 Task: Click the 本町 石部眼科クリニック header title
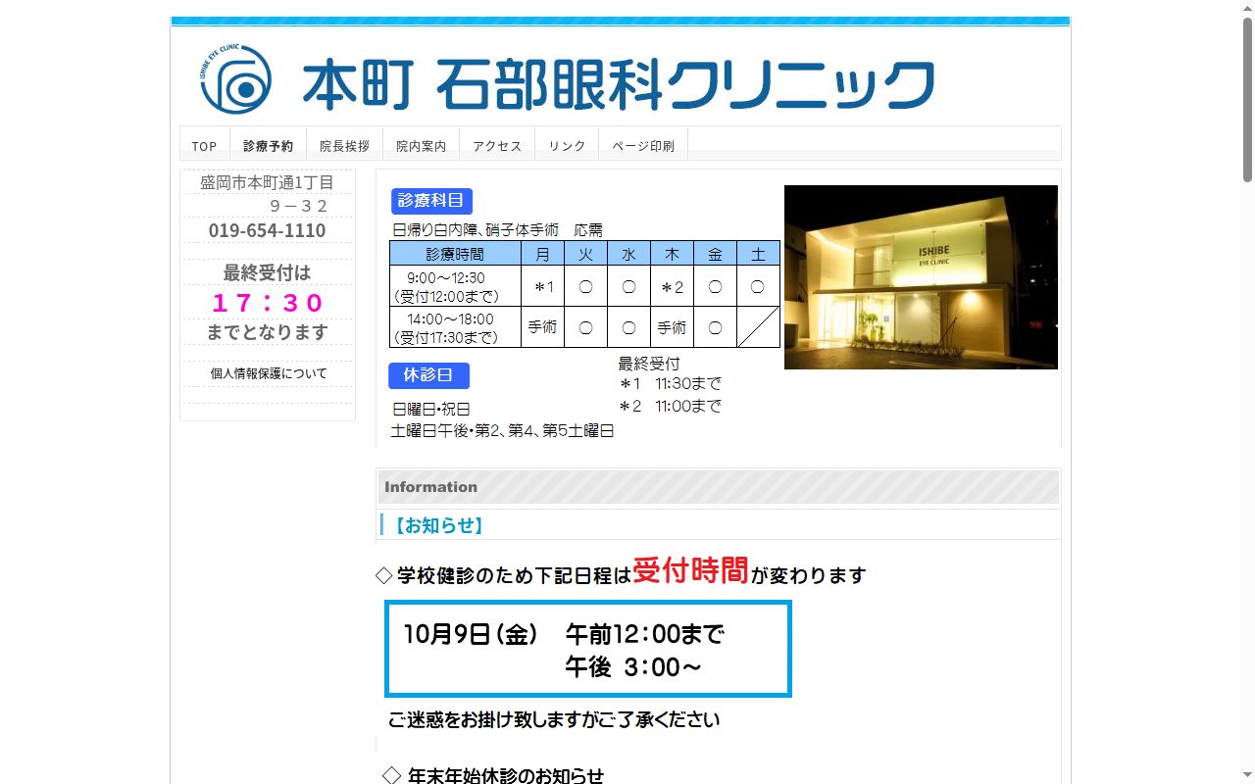pyautogui.click(x=619, y=84)
